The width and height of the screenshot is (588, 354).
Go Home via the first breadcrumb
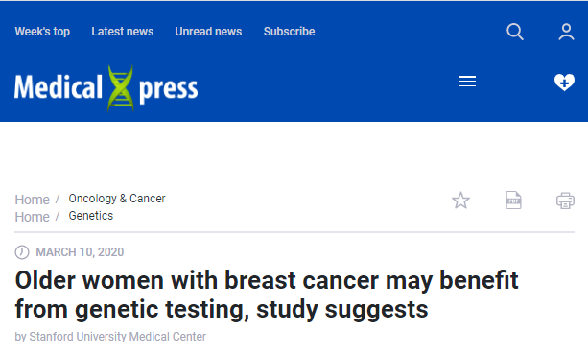tap(33, 200)
